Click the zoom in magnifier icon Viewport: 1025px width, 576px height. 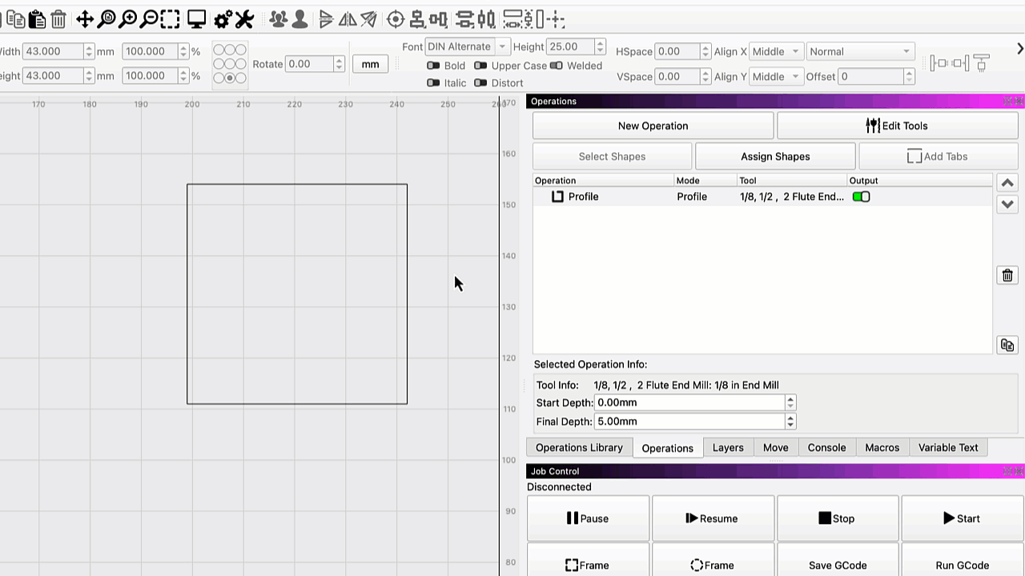click(x=128, y=19)
